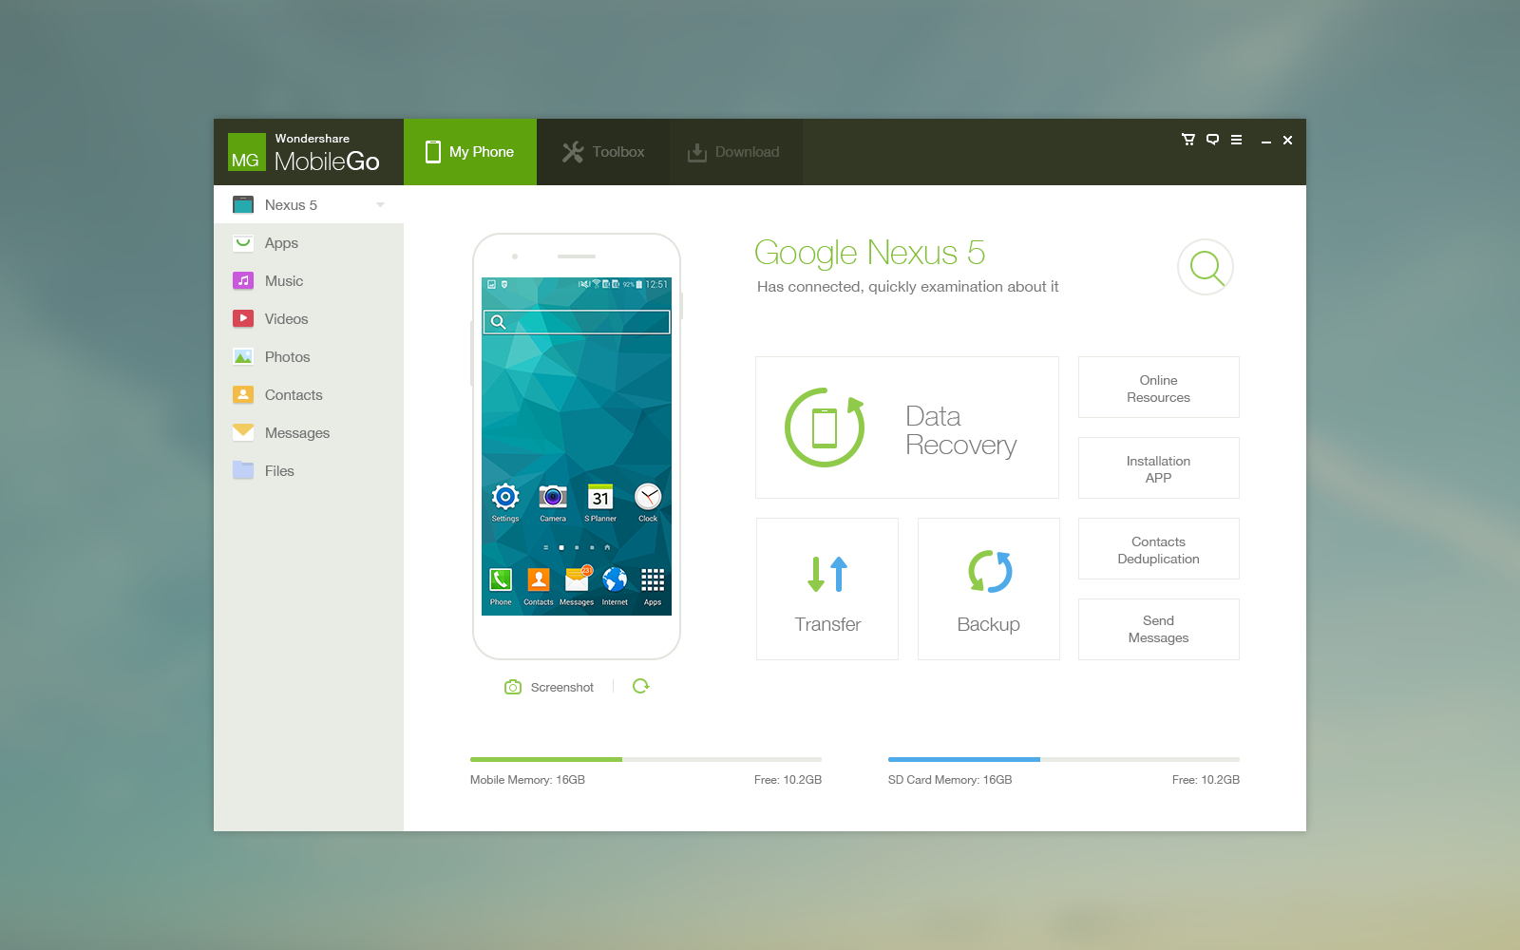The height and width of the screenshot is (950, 1520).
Task: Open the shopping cart icon in title bar
Action: (1187, 140)
